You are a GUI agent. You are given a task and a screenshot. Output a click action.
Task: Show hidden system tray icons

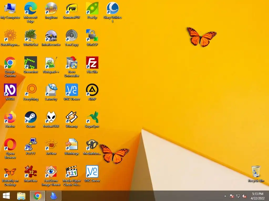225,196
